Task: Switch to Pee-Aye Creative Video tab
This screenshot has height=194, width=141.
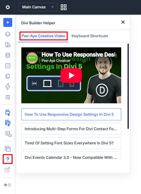Action: point(43,36)
